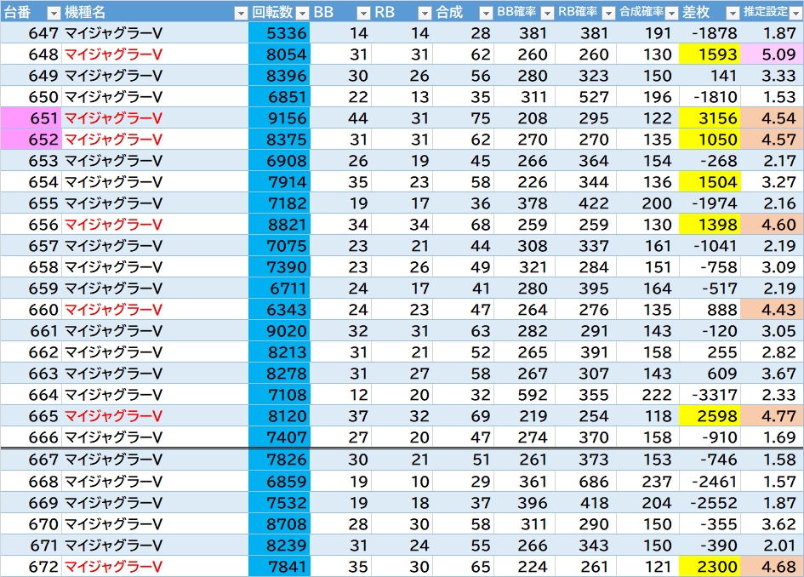
Task: Click rotation count cell 6343
Action: (279, 309)
